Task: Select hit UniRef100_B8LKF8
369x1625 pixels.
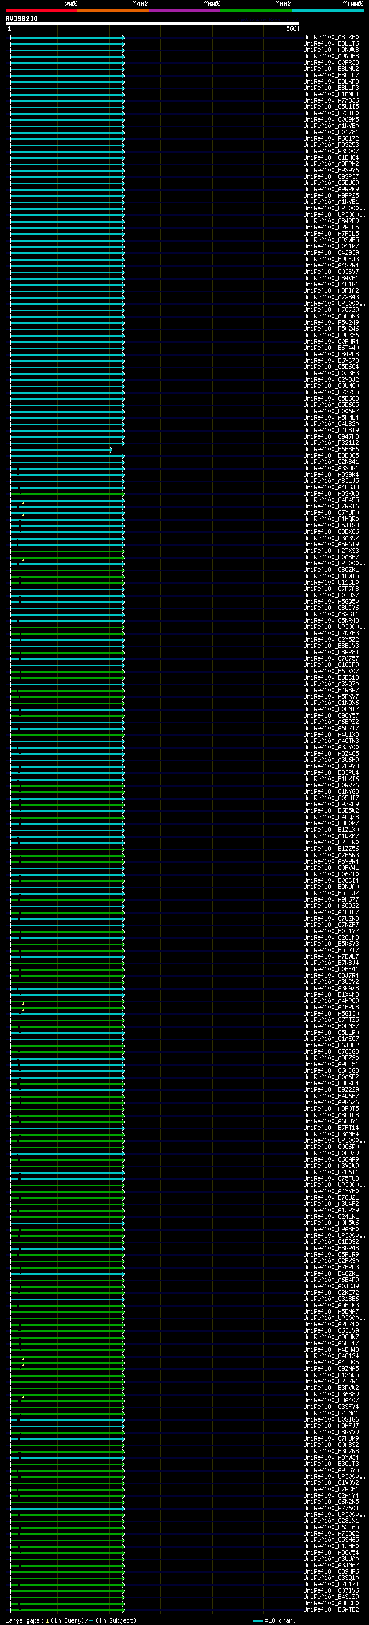Action: point(331,81)
